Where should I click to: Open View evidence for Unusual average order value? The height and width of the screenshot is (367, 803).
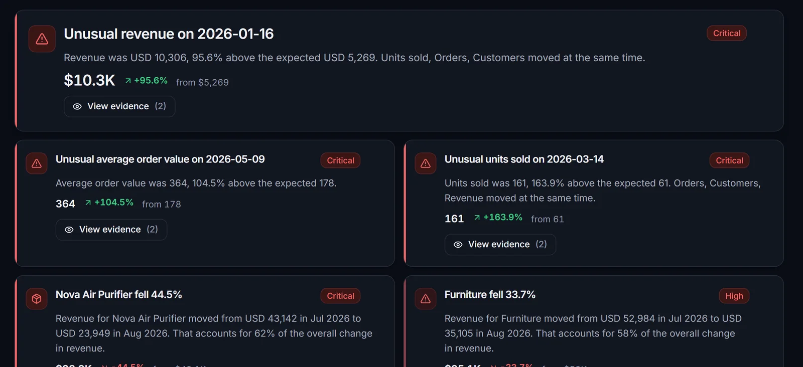(x=111, y=230)
